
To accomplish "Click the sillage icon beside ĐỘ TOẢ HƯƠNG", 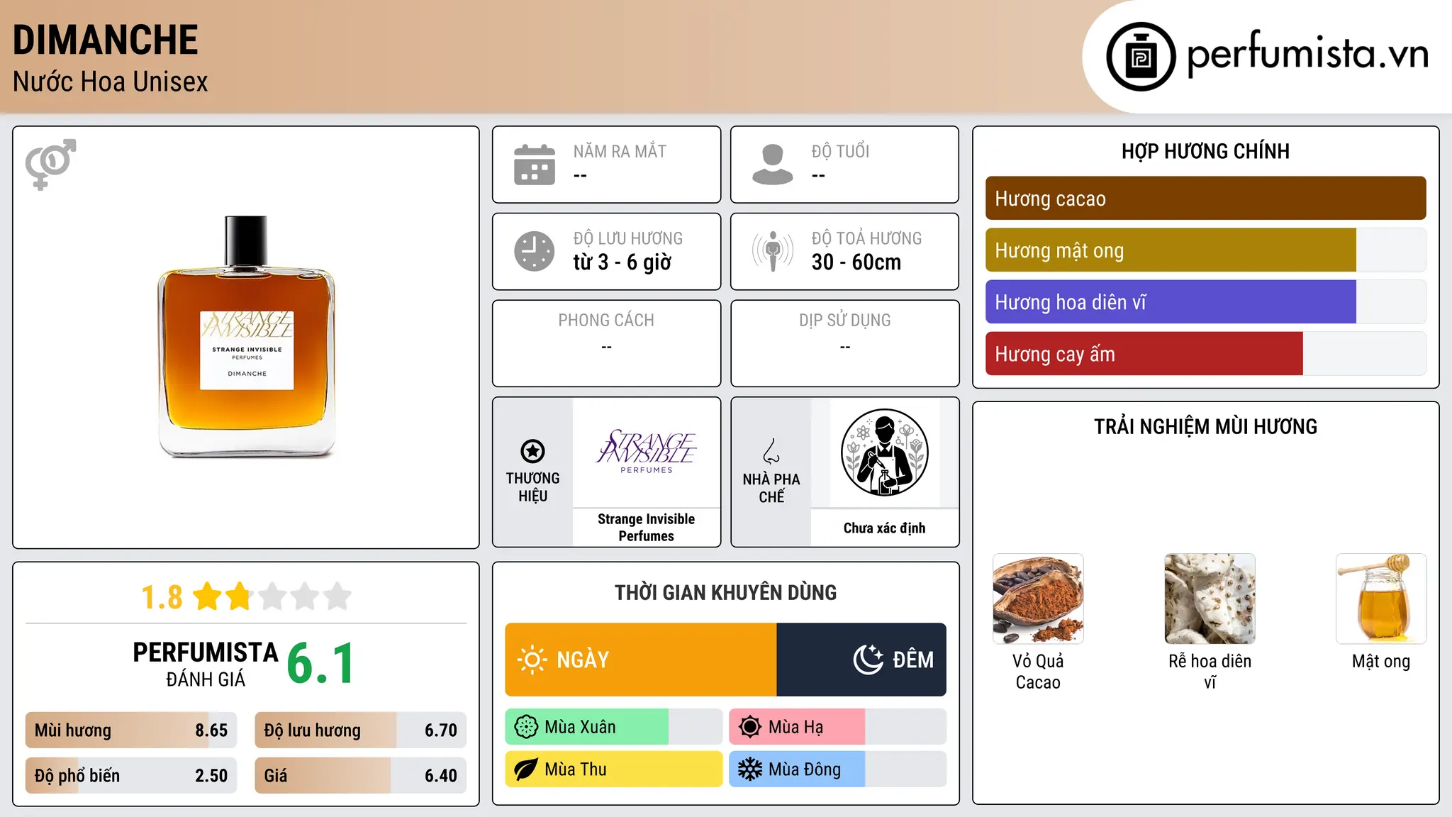I will tap(773, 251).
